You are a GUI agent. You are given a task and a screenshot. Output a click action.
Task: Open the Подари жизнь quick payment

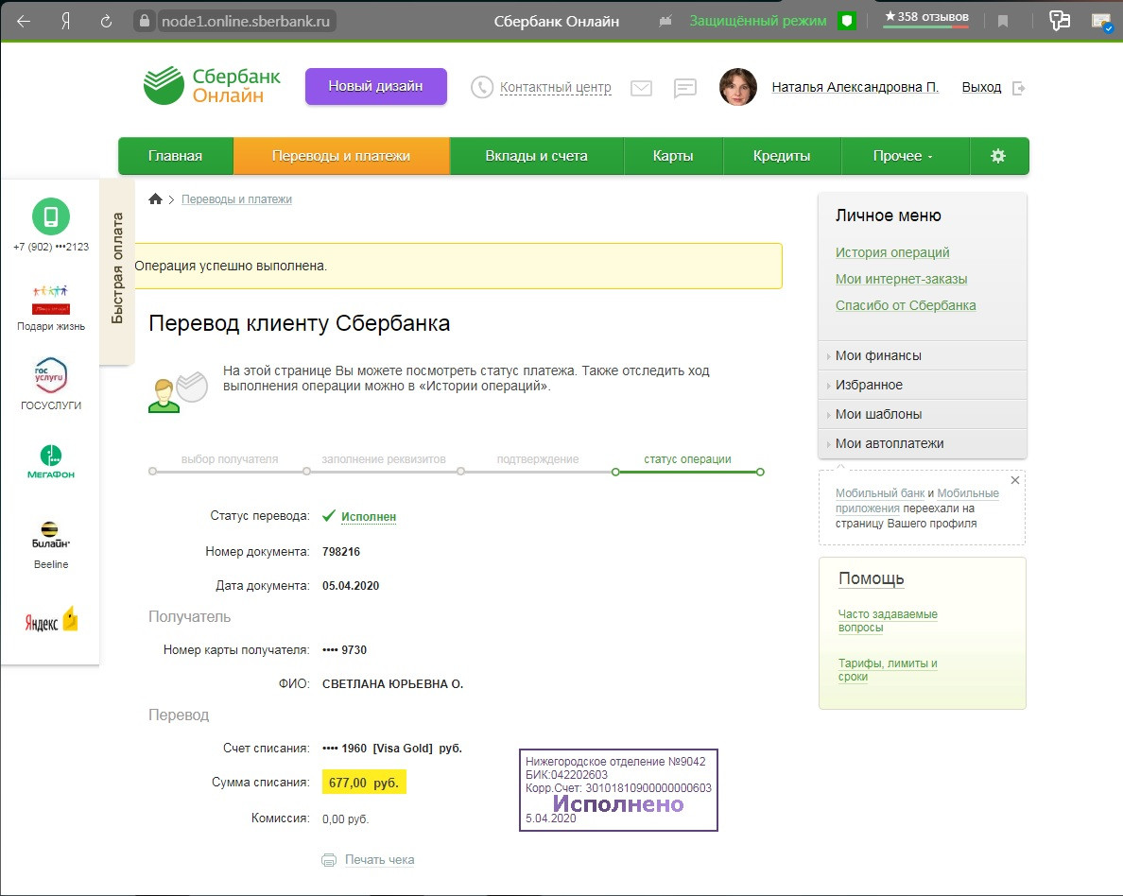(x=51, y=308)
